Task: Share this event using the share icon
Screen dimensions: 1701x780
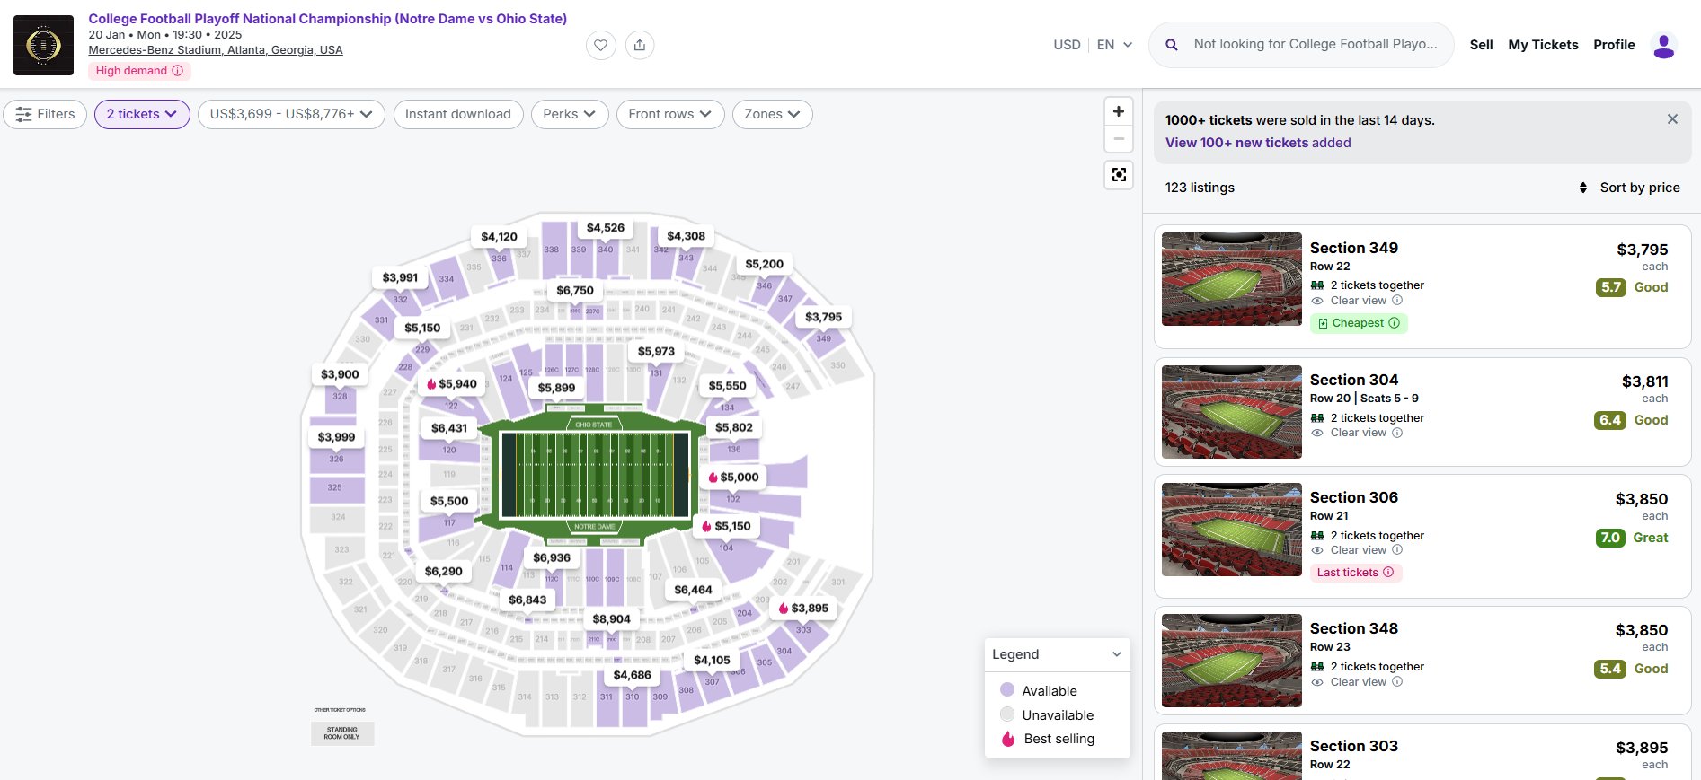Action: click(x=640, y=45)
